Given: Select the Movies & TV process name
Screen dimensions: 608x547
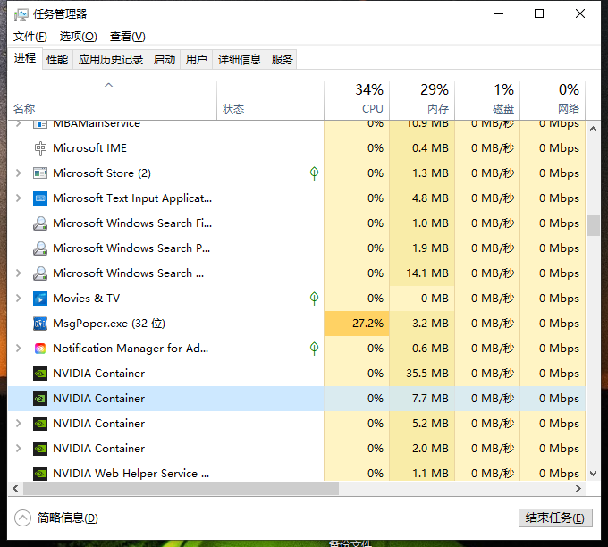Looking at the screenshot, I should tap(86, 299).
